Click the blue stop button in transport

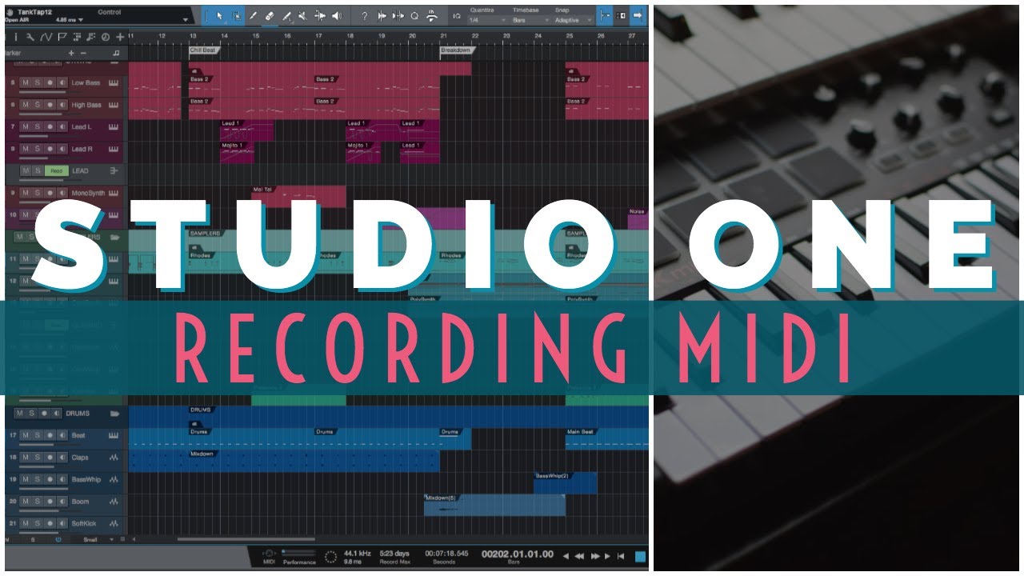coord(640,556)
